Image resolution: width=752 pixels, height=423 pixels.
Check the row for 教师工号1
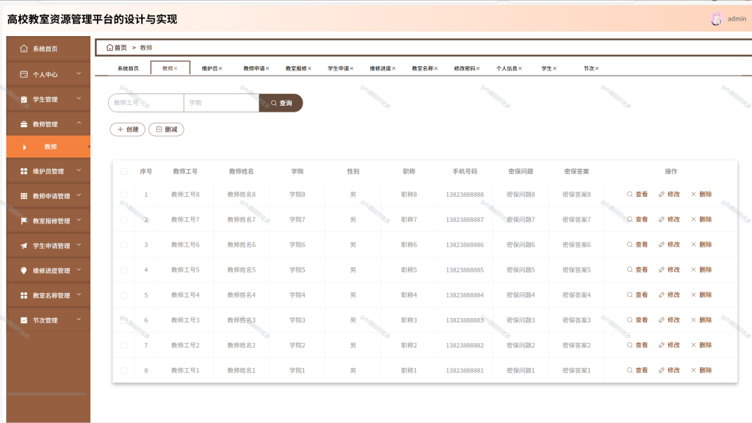click(x=123, y=370)
